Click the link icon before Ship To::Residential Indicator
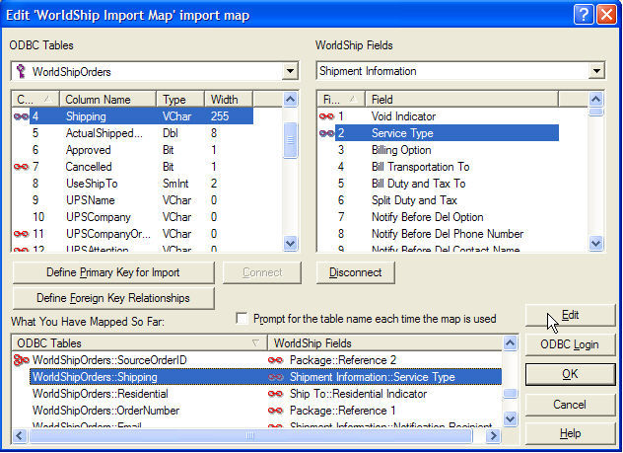The image size is (623, 453). (275, 394)
